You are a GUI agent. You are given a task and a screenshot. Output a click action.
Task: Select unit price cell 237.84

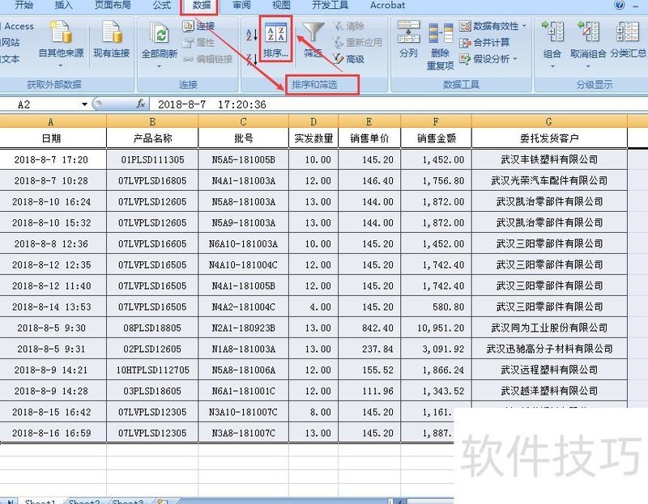click(369, 349)
